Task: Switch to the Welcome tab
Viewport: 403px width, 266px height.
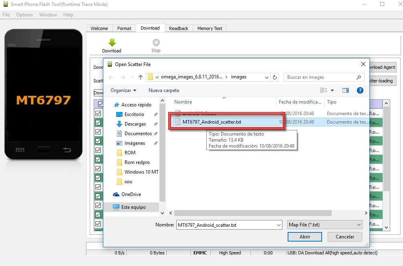Action: click(99, 28)
